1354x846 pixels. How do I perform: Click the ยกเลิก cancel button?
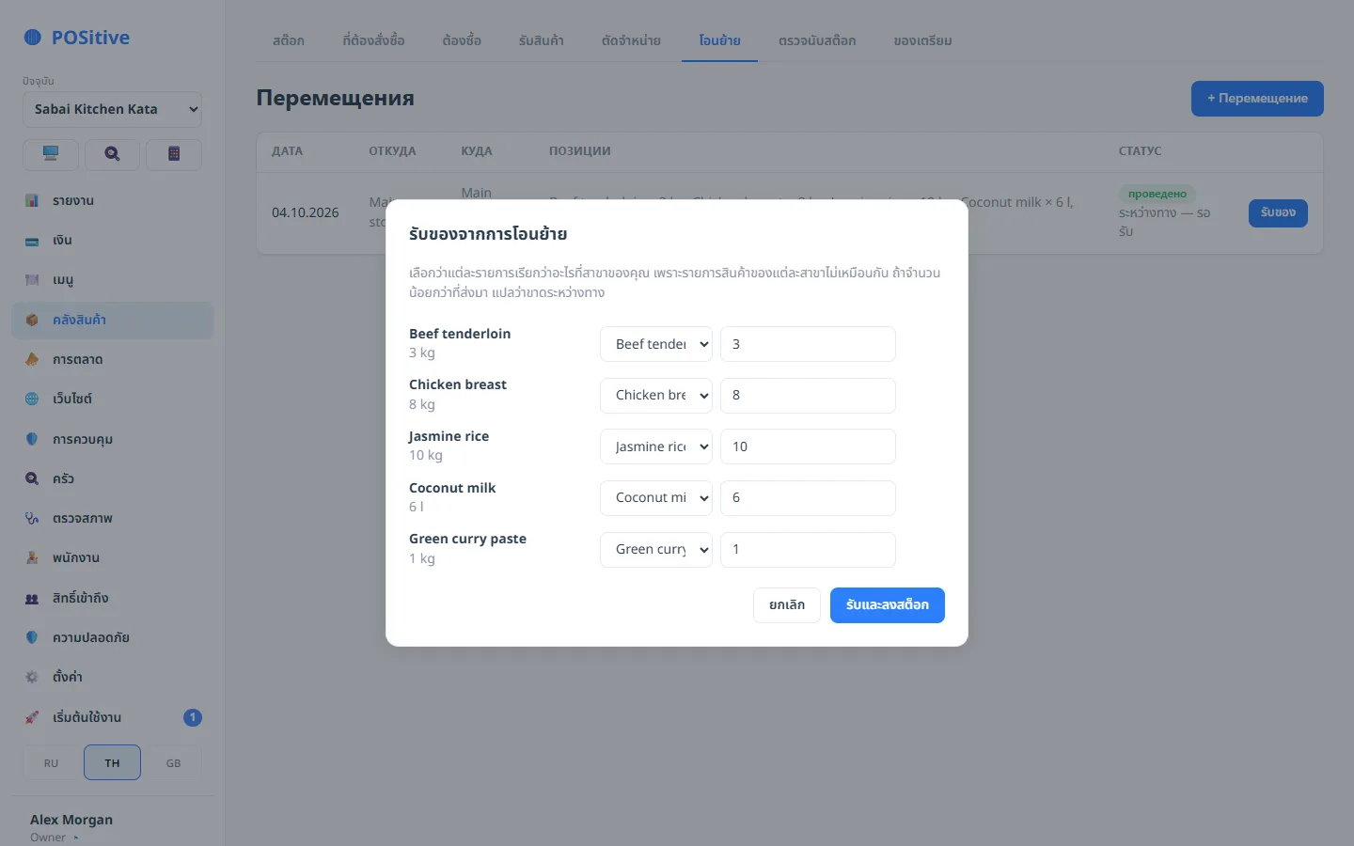tap(787, 605)
